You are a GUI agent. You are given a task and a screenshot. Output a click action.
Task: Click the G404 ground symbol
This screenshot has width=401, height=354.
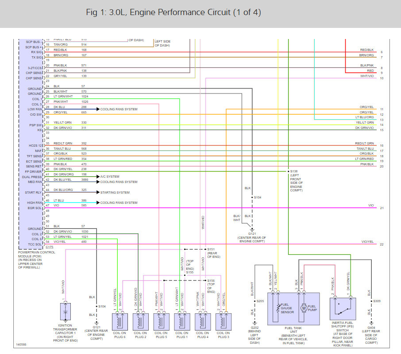371,323
